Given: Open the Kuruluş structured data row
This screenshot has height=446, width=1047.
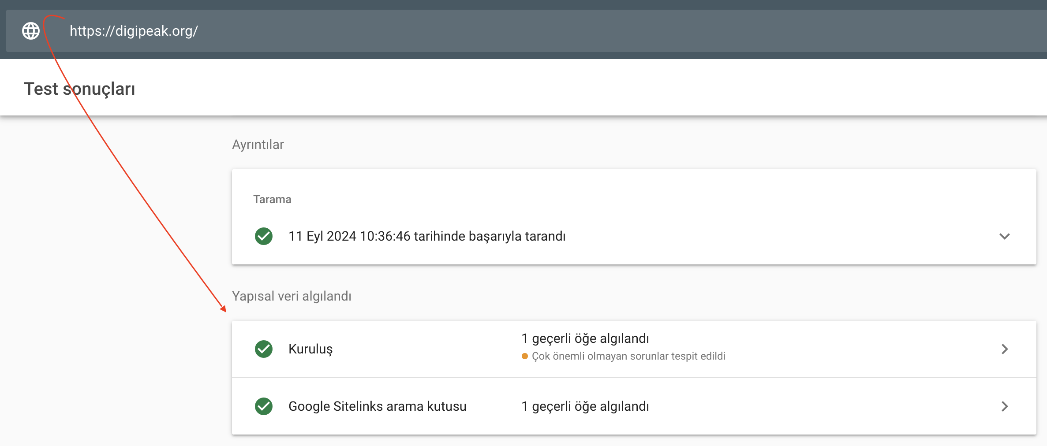Looking at the screenshot, I should [x=634, y=349].
